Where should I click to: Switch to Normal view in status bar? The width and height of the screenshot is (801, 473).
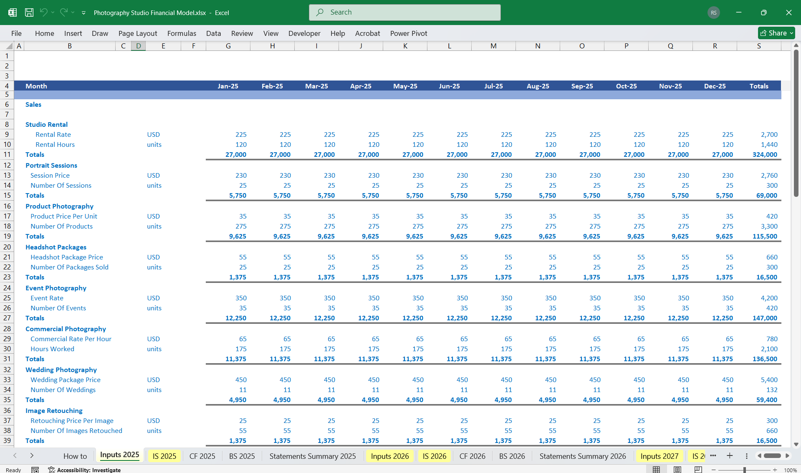[x=656, y=470]
